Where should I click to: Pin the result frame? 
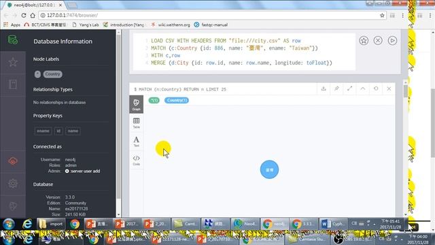coord(336,89)
